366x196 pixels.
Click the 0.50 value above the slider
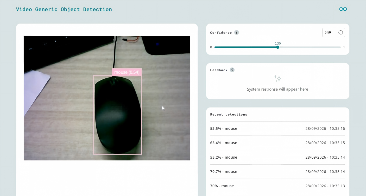(x=277, y=44)
